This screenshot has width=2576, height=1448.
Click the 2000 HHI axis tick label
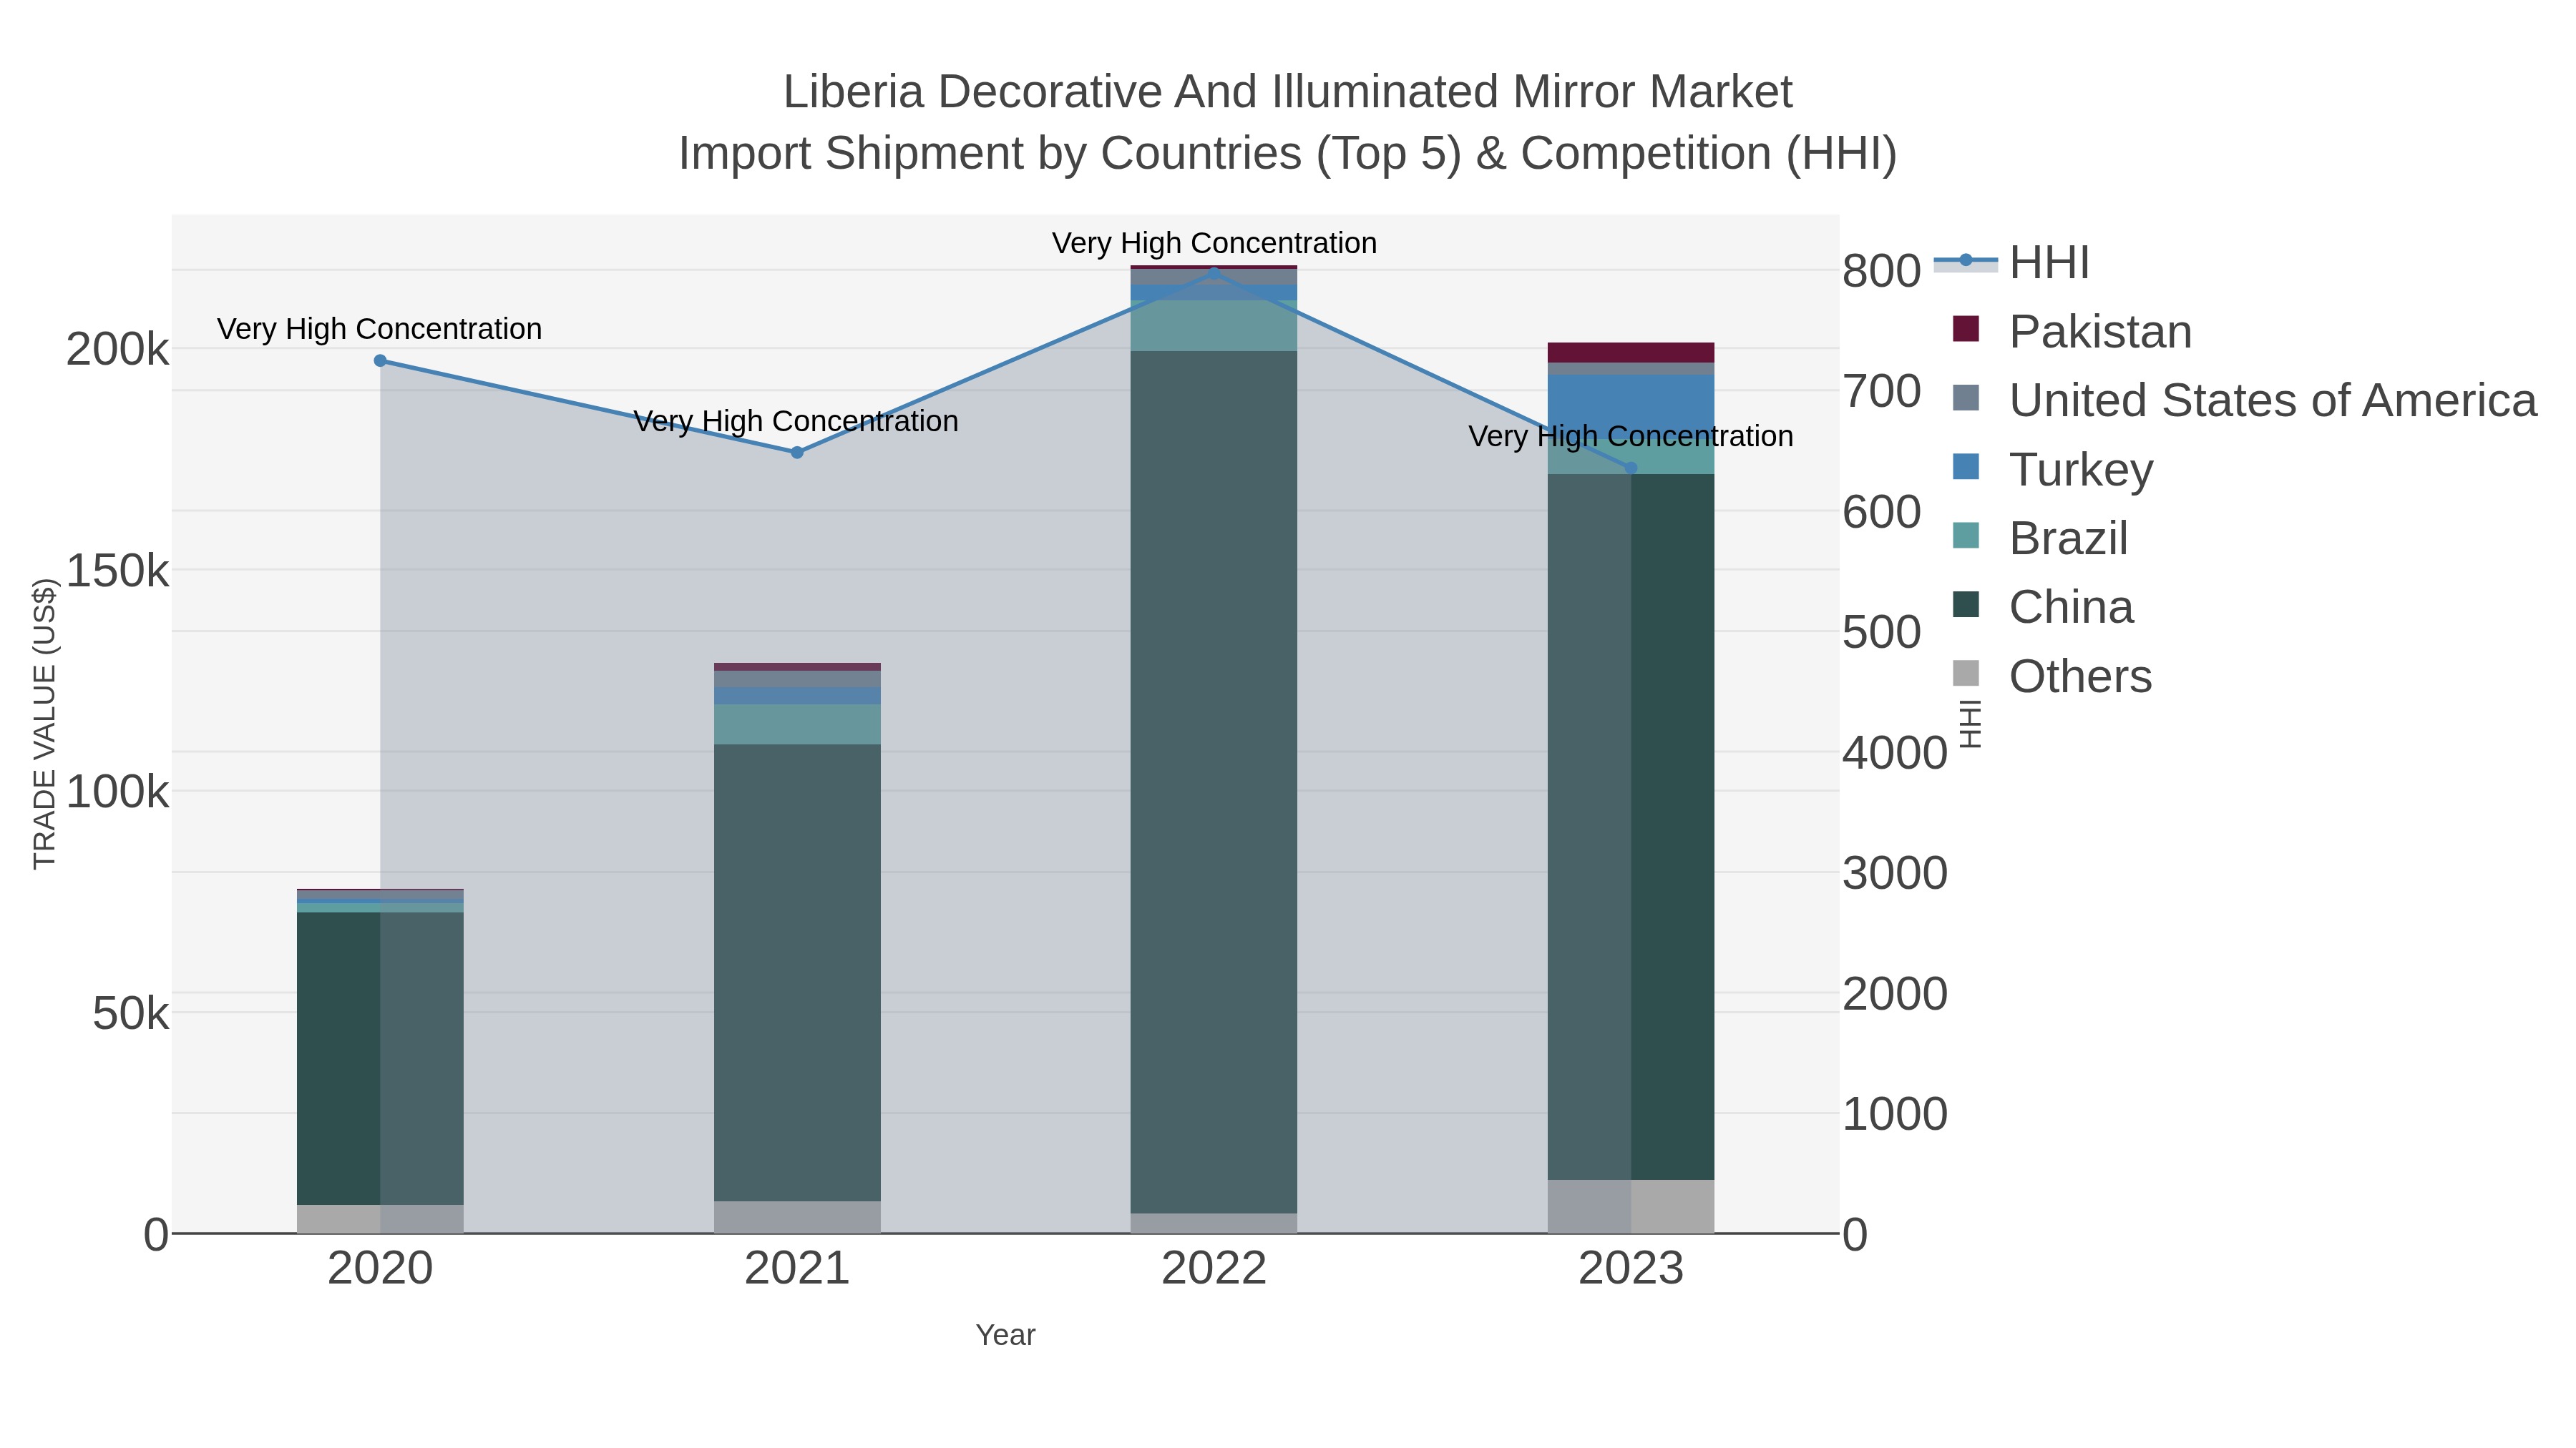[x=1895, y=995]
